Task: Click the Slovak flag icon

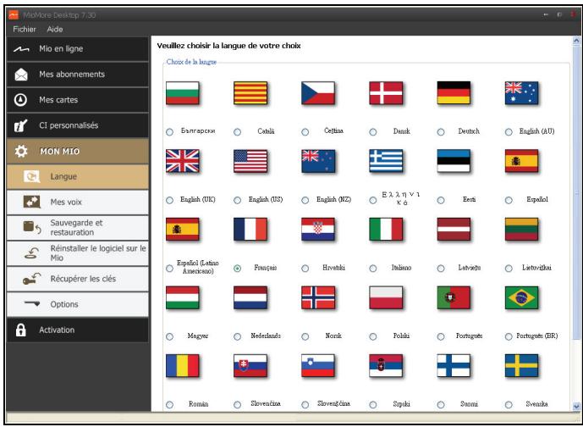Action: 250,365
